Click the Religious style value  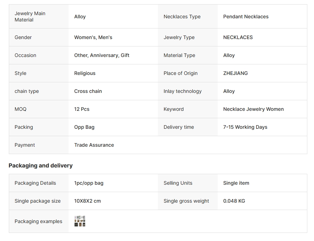point(85,73)
